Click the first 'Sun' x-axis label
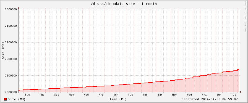 click(x=116, y=95)
